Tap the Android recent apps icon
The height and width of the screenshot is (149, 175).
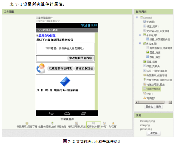[83, 113]
